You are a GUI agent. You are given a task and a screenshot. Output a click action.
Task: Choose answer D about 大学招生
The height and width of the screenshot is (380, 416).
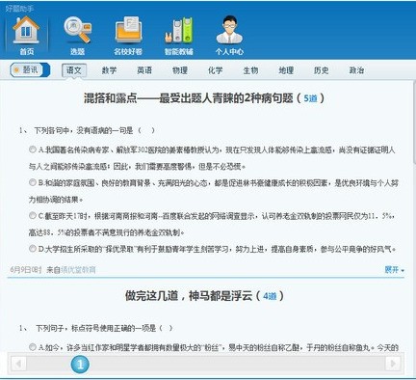click(33, 249)
